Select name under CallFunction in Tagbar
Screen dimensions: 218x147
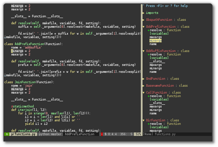click(153, 113)
